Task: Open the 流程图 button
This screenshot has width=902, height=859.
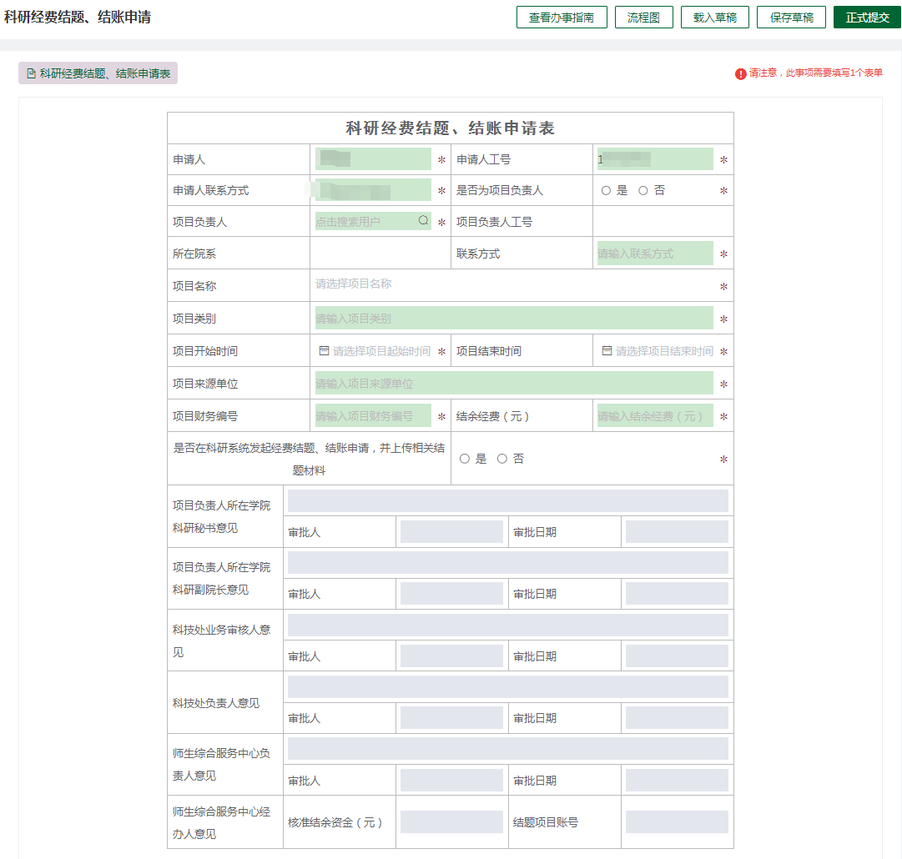Action: tap(643, 18)
